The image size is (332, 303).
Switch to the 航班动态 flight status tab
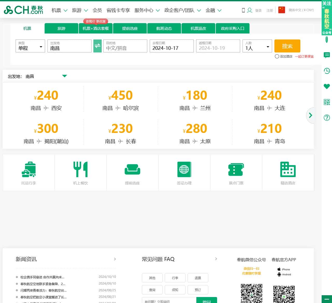(164, 28)
